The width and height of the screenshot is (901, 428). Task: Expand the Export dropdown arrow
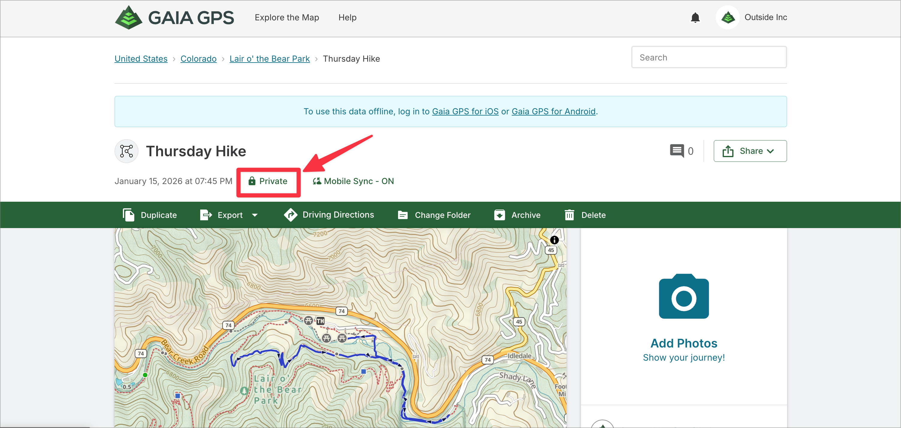click(x=255, y=215)
